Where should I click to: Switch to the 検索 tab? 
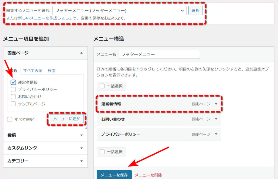pyautogui.click(x=52, y=71)
